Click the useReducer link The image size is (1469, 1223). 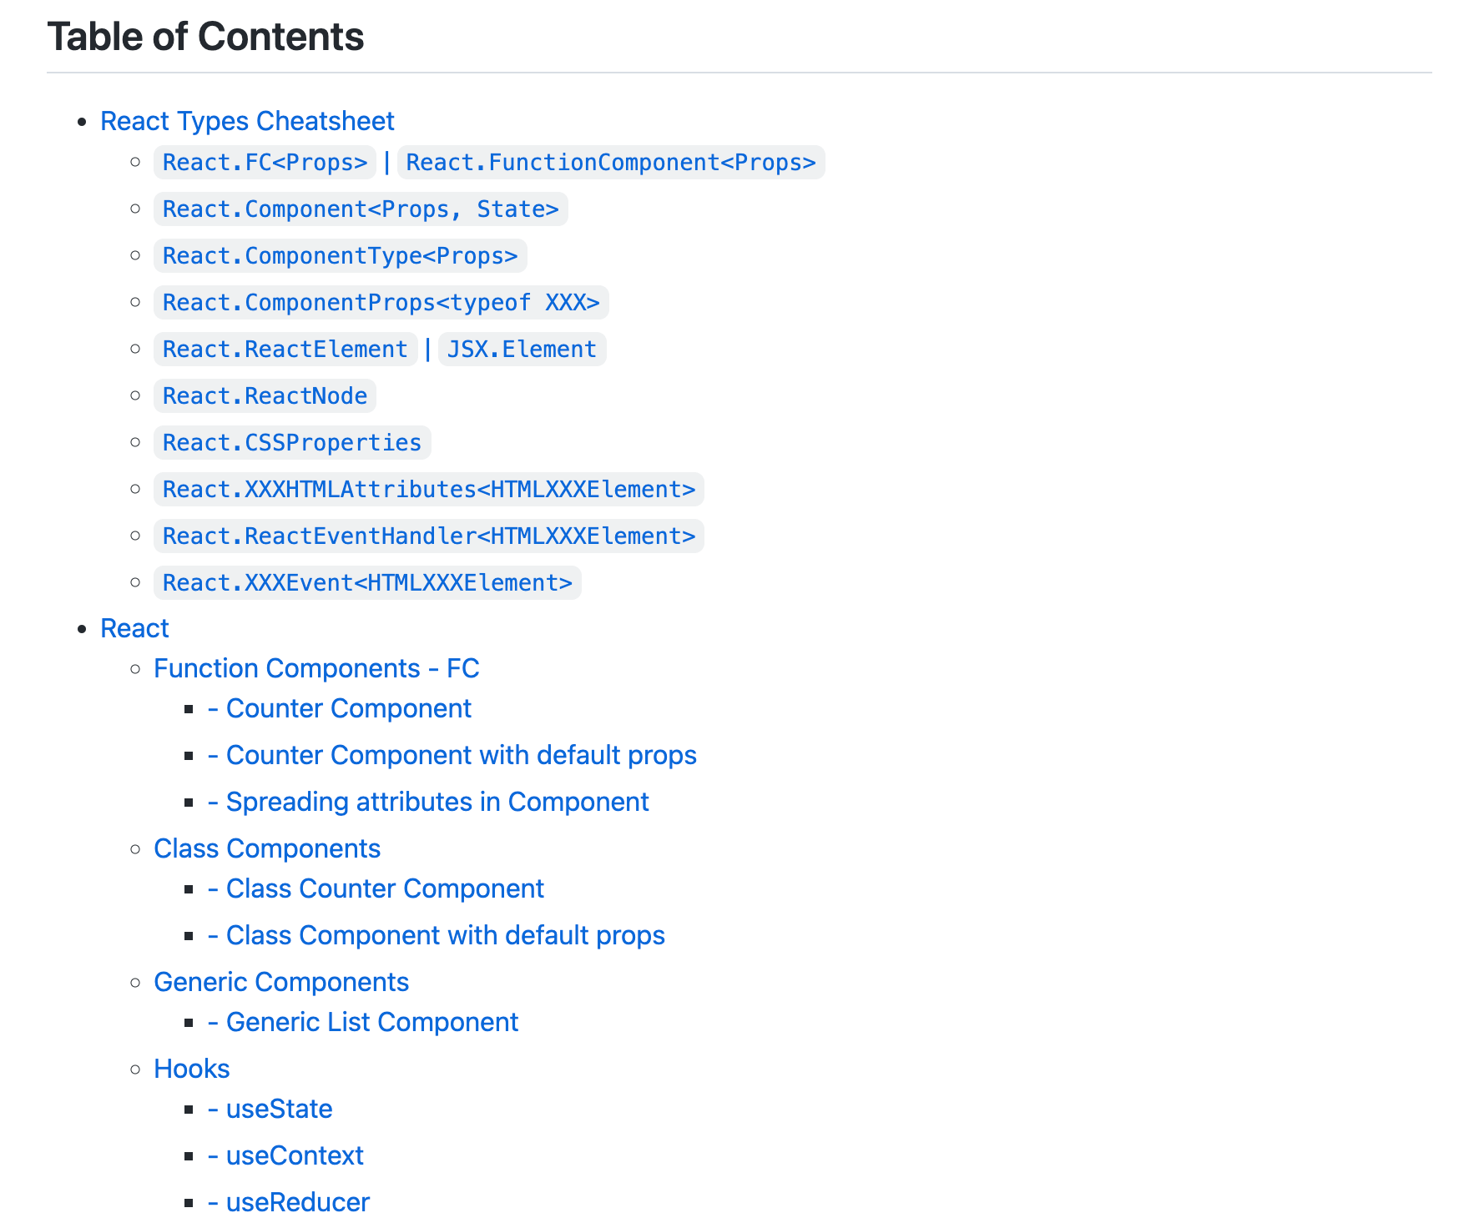[x=297, y=1202]
